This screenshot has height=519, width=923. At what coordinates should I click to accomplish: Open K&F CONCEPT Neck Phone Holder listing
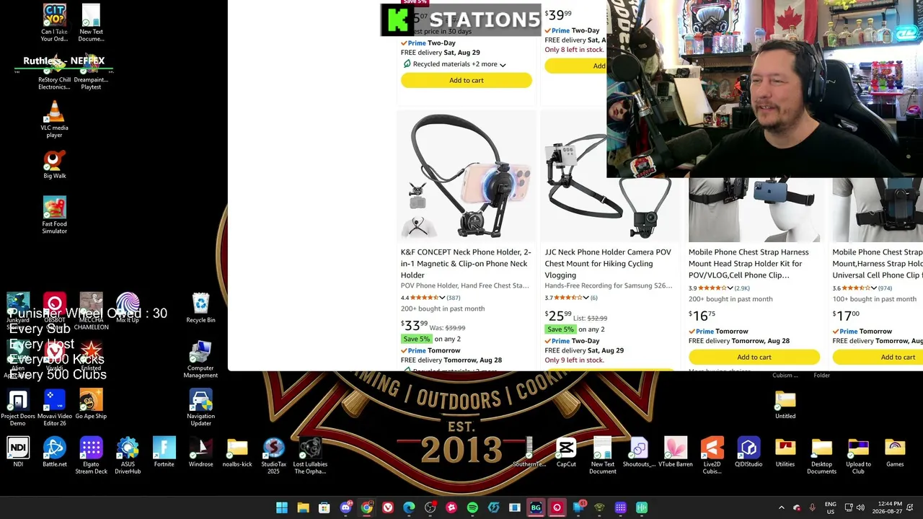coord(466,263)
